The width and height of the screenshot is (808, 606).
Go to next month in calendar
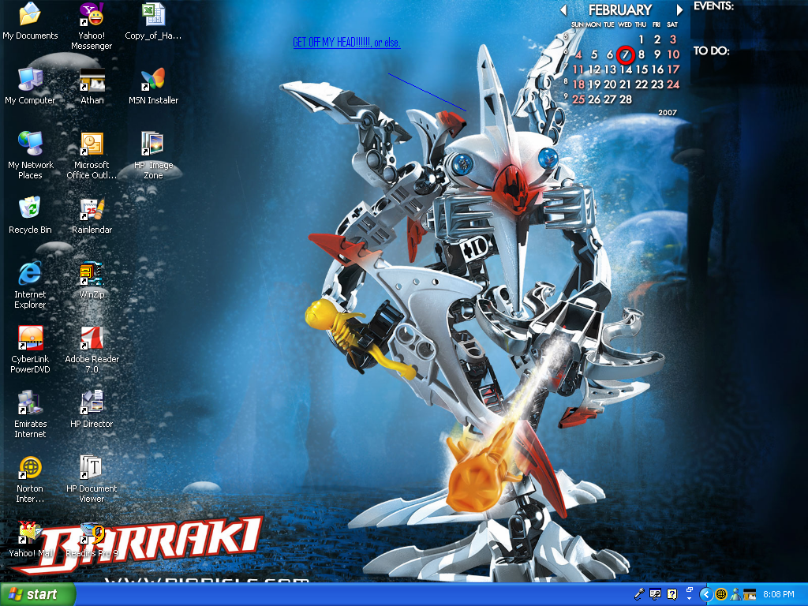679,9
